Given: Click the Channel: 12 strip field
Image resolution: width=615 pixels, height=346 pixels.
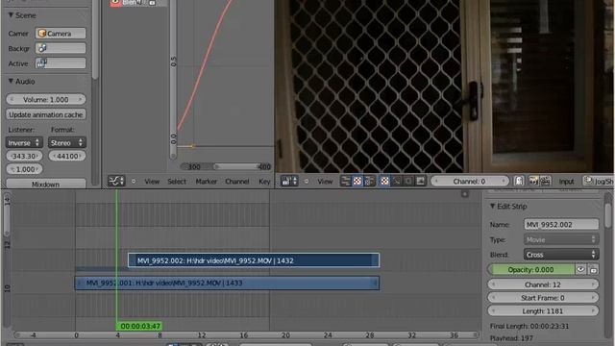Looking at the screenshot, I should [x=543, y=284].
